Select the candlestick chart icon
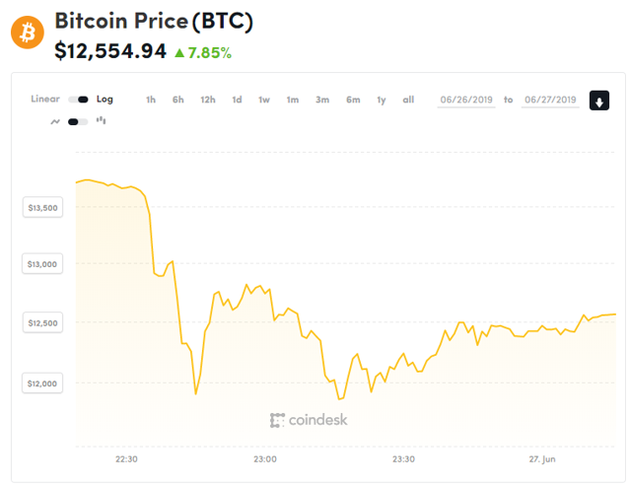 101,120
